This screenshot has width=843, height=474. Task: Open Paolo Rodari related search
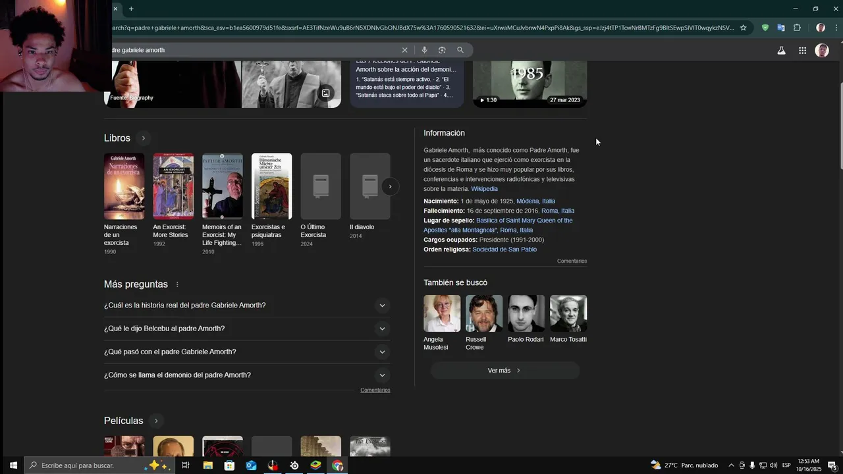[x=526, y=319]
